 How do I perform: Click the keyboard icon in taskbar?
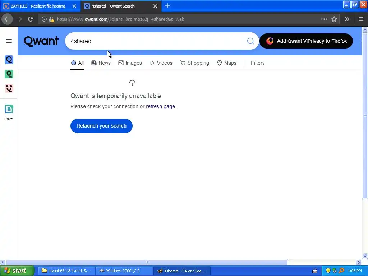point(315,271)
